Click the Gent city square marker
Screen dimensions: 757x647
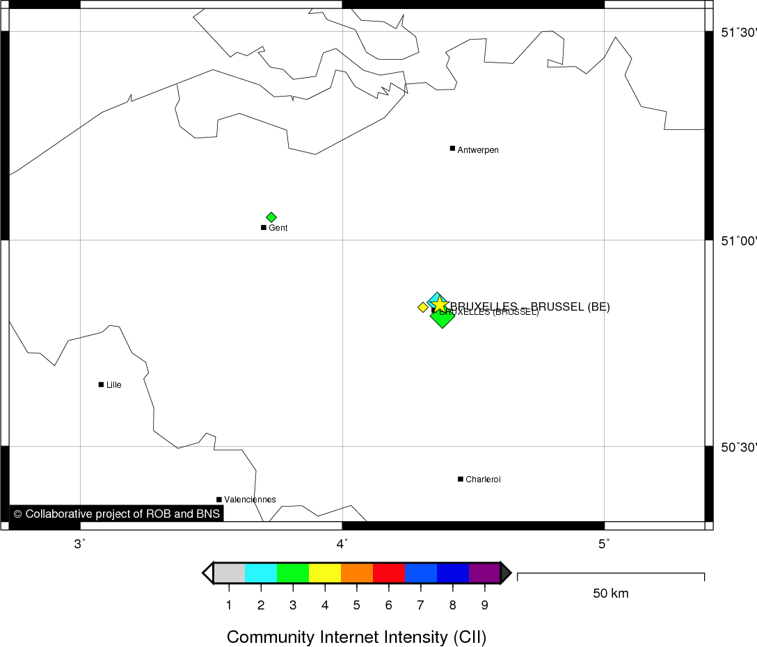263,227
